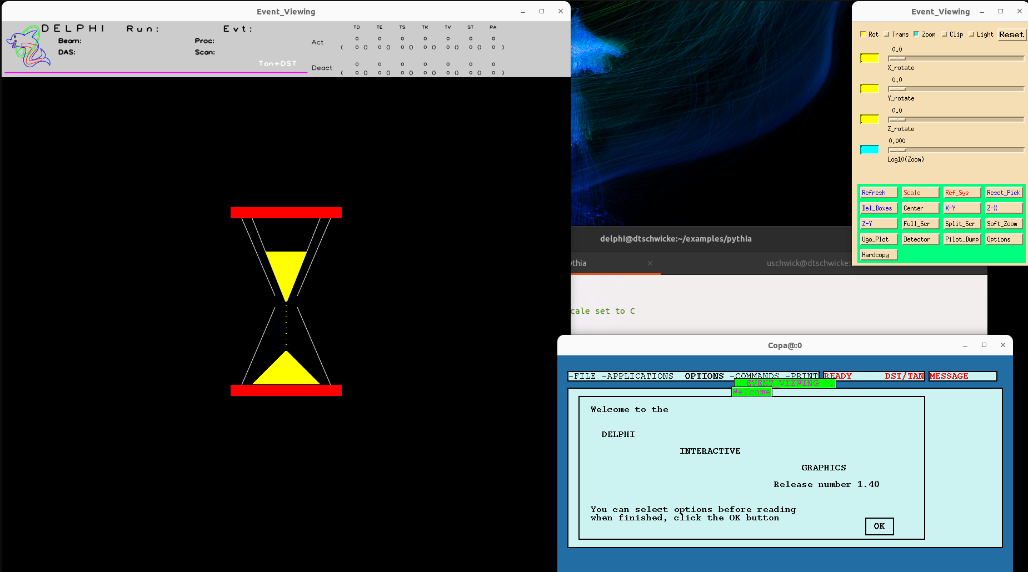This screenshot has height=572, width=1028.
Task: Click the Z_rotate yellow swatch
Action: click(x=870, y=119)
